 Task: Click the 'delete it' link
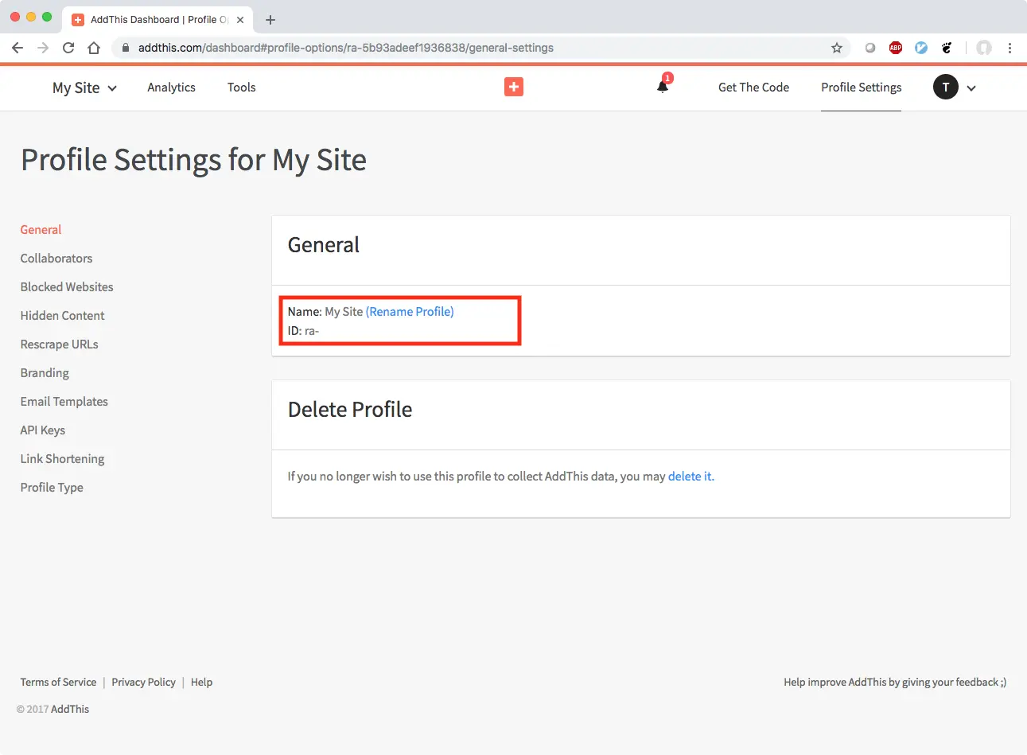point(691,477)
